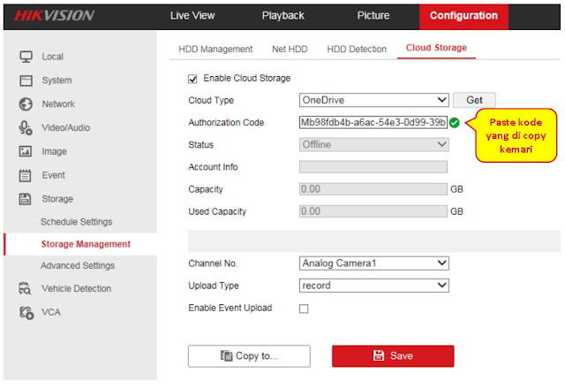Click the Vehicle Detection icon
565x389 pixels.
click(x=25, y=288)
